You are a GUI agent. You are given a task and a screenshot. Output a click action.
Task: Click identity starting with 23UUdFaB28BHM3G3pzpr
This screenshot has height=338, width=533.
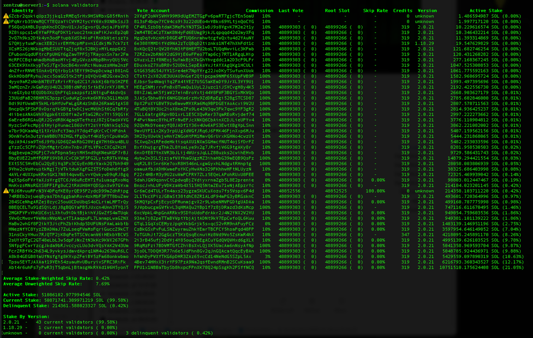pos(68,97)
